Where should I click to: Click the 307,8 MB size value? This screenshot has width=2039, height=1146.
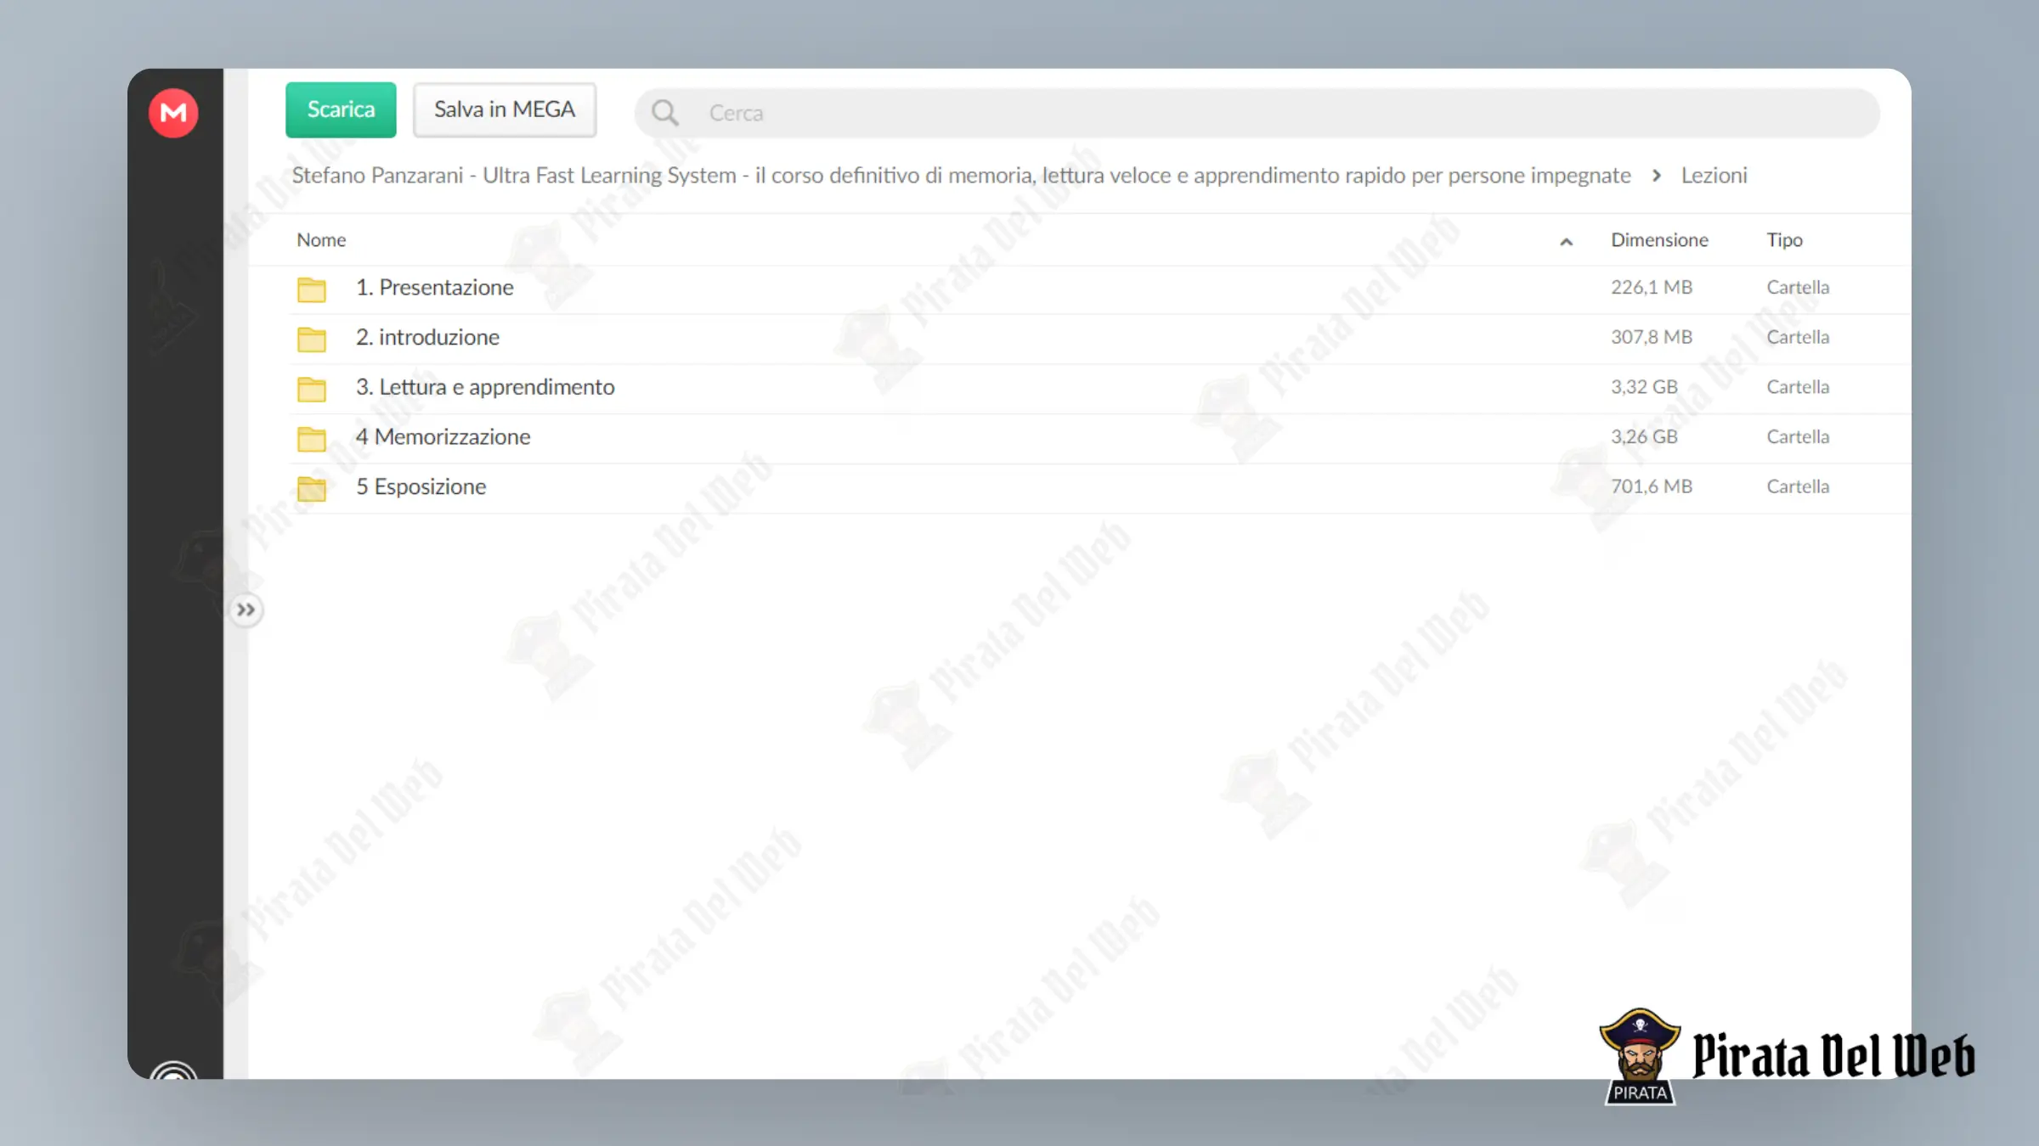(x=1652, y=337)
